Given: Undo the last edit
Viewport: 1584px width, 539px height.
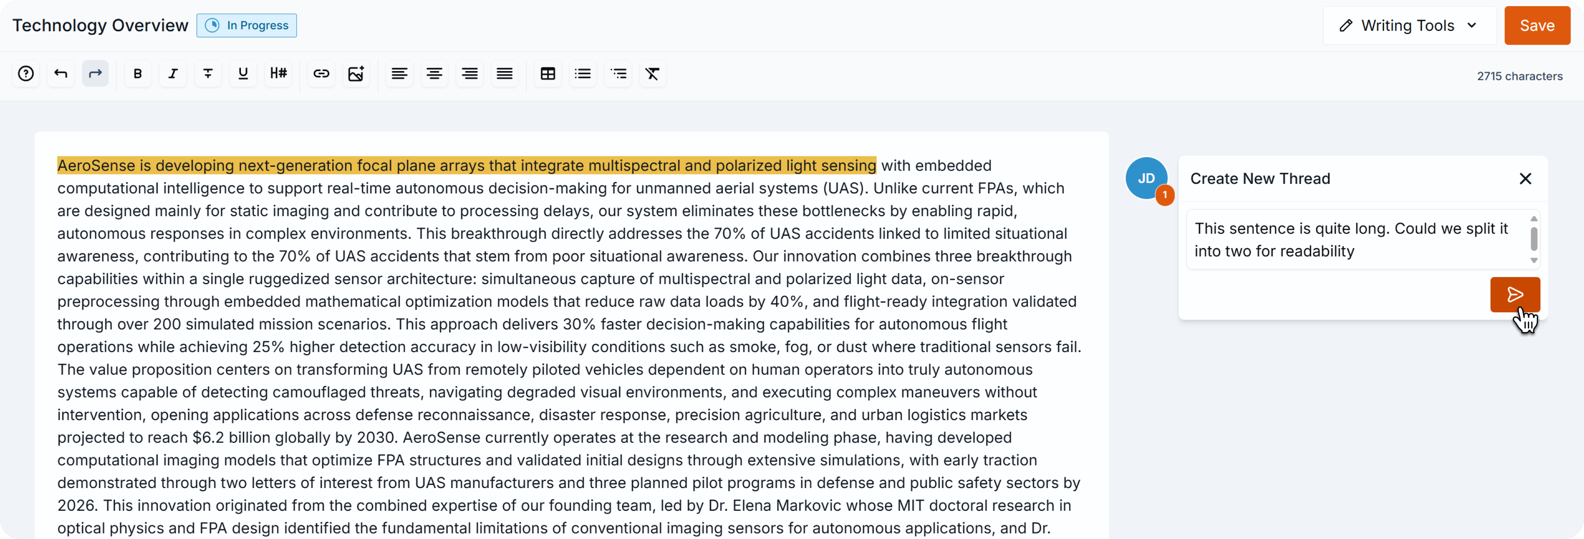Looking at the screenshot, I should click(x=60, y=74).
